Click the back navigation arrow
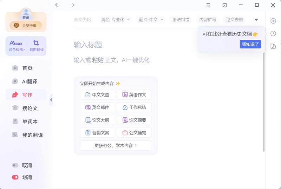 coord(57,5)
